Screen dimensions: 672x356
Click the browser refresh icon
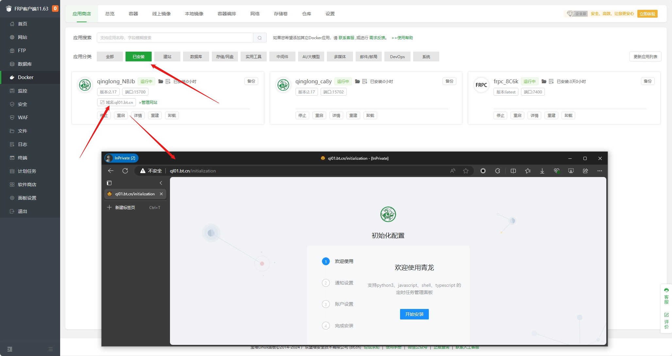(125, 171)
